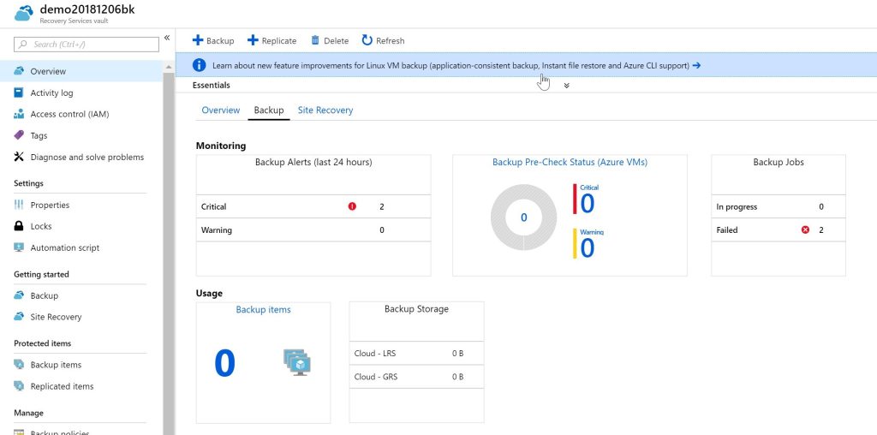Click the Refresh circular arrow icon

(x=367, y=40)
